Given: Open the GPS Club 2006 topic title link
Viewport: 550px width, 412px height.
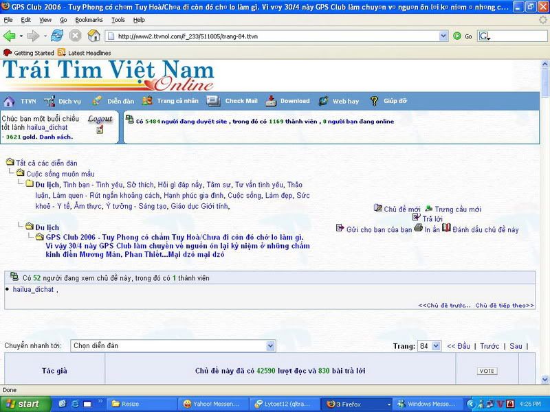Looking at the screenshot, I should (177, 246).
